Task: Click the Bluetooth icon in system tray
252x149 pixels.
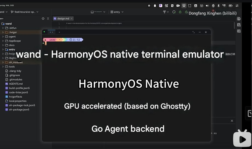Action: 219,6
